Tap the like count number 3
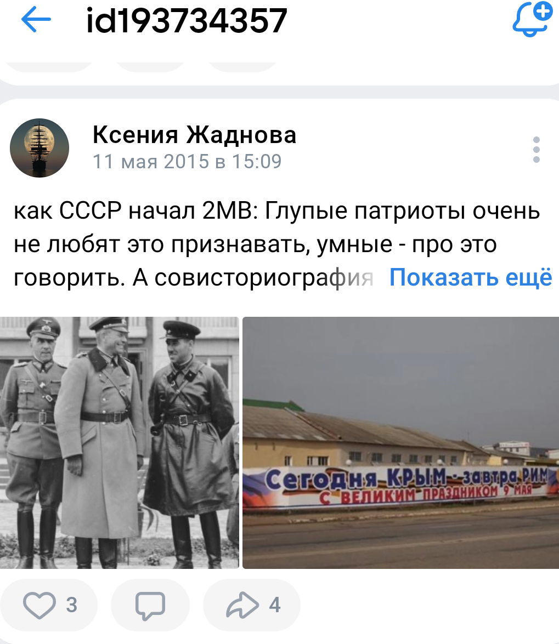The width and height of the screenshot is (559, 644). point(71,605)
